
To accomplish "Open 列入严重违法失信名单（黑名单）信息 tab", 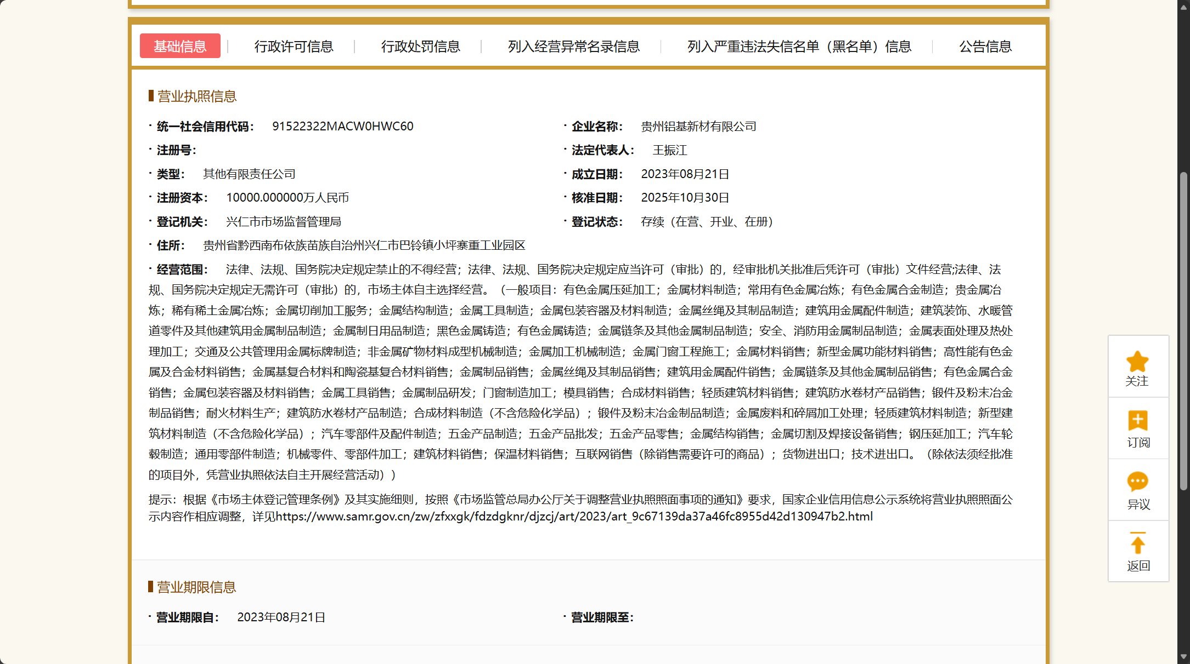I will 799,47.
